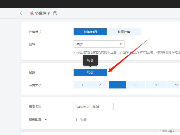This screenshot has height=135, width=180.
Task: Switch to 按需计费 billing mode
Action: click(124, 32)
